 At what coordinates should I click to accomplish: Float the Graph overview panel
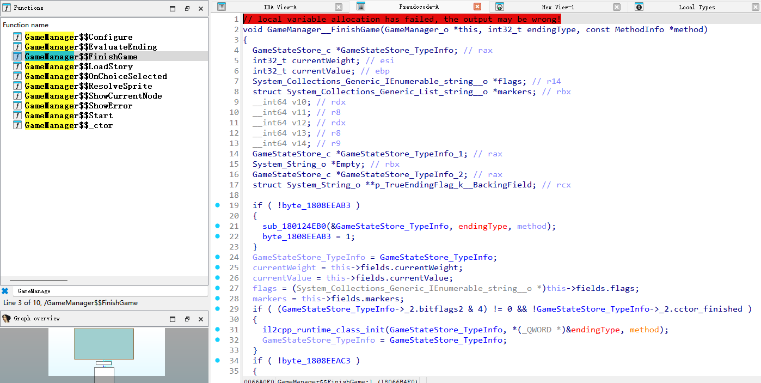click(x=187, y=319)
